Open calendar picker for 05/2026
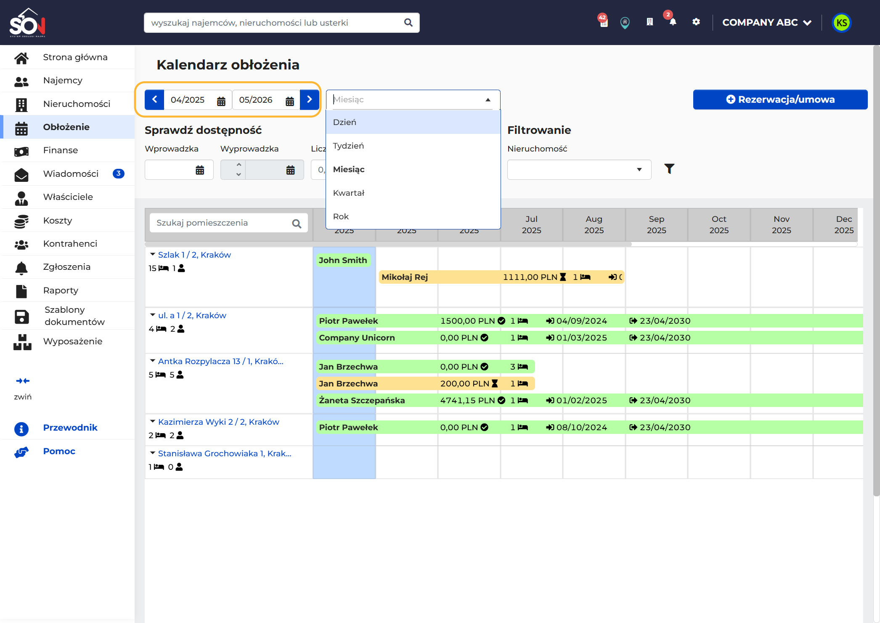Image resolution: width=880 pixels, height=623 pixels. (290, 101)
